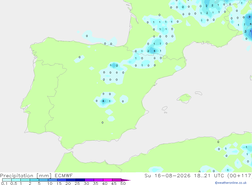Click the '10' legend scale label
Image resolution: width=252 pixels, height=185 pixels.
50,183
